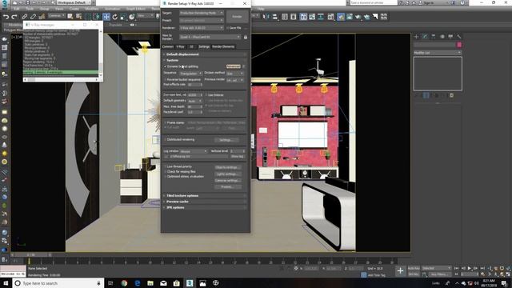Viewport: 512px width, 288px height.
Task: Open the Utilities wrench tab in command panel
Action: tap(458, 37)
